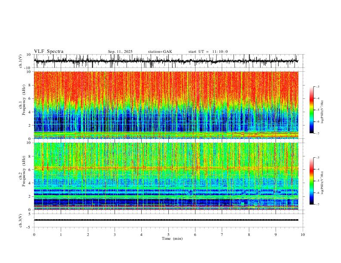Click time axis tick label '6'

pos(195,235)
